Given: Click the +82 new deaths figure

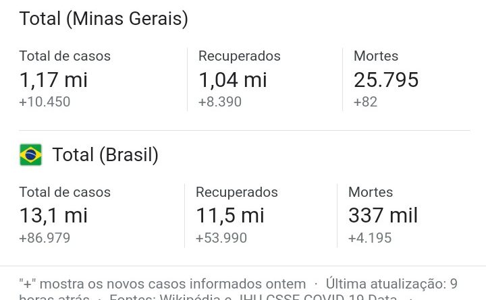Looking at the screenshot, I should point(365,102).
